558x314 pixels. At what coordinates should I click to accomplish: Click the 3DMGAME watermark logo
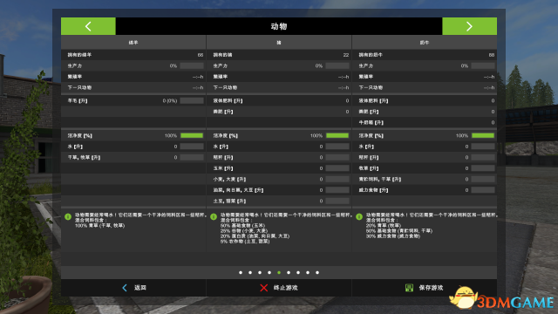(502, 298)
